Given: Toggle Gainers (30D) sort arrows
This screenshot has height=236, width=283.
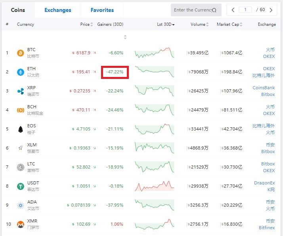Looking at the screenshot, I should (125, 37).
